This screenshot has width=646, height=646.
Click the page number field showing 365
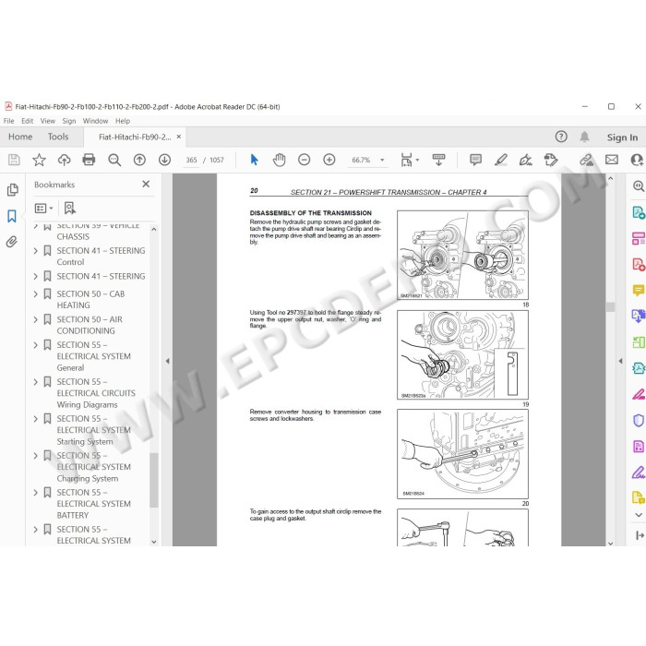click(191, 160)
